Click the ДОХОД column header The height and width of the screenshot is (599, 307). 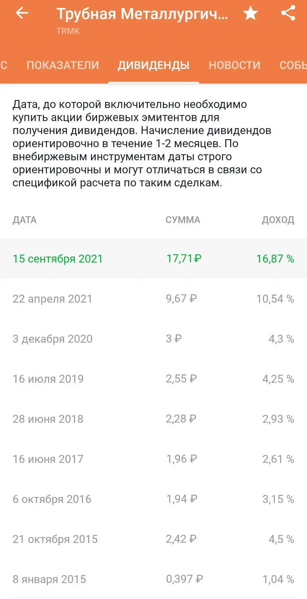coord(278,220)
